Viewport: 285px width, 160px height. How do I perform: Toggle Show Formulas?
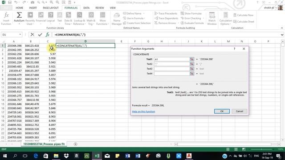point(191,13)
